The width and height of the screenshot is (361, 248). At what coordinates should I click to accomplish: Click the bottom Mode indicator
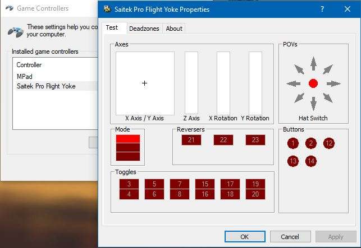tap(128, 156)
